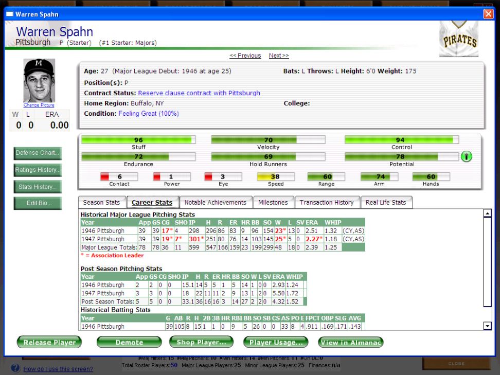Image resolution: width=500 pixels, height=375 pixels.
Task: Go to the Next player link
Action: (279, 56)
